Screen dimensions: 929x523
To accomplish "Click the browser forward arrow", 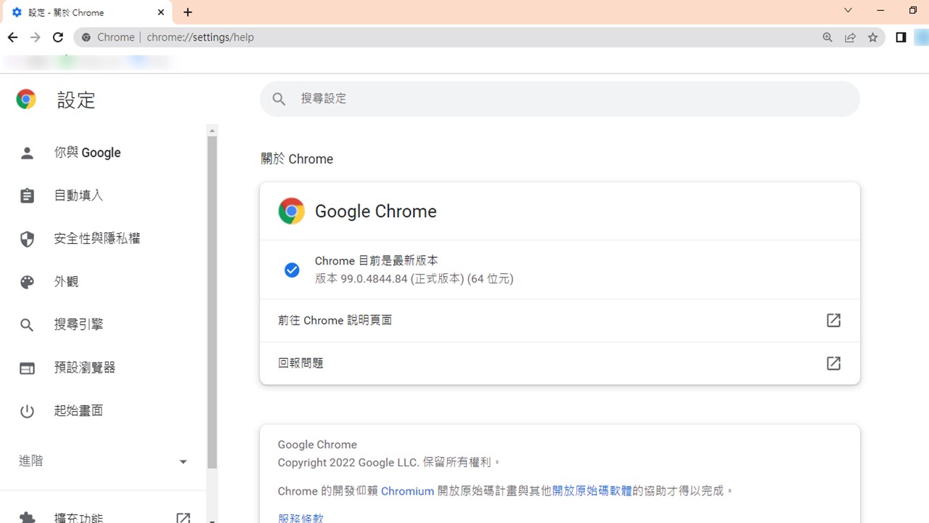I will pos(35,37).
